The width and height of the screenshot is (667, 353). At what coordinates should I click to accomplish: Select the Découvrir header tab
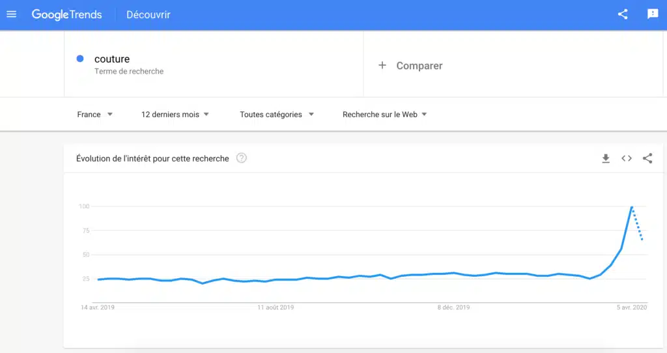148,14
